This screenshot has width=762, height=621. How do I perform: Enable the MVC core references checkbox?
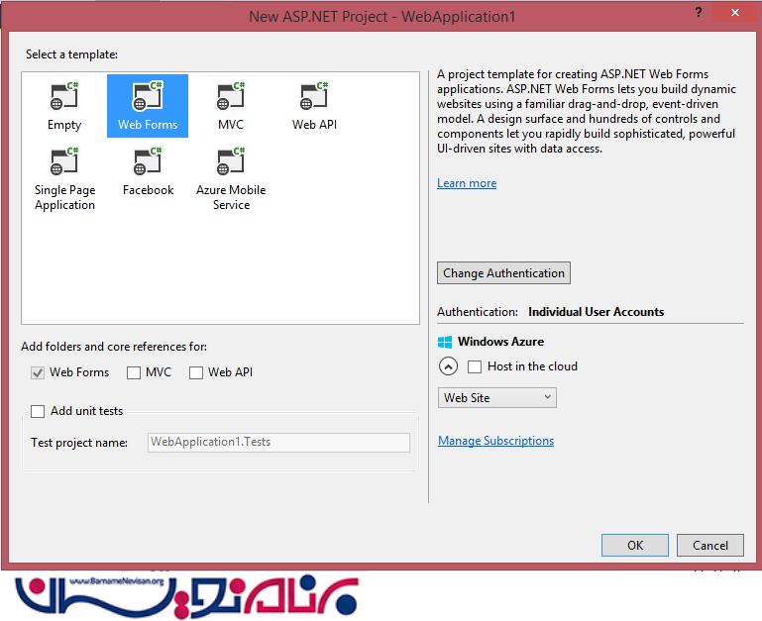(134, 372)
